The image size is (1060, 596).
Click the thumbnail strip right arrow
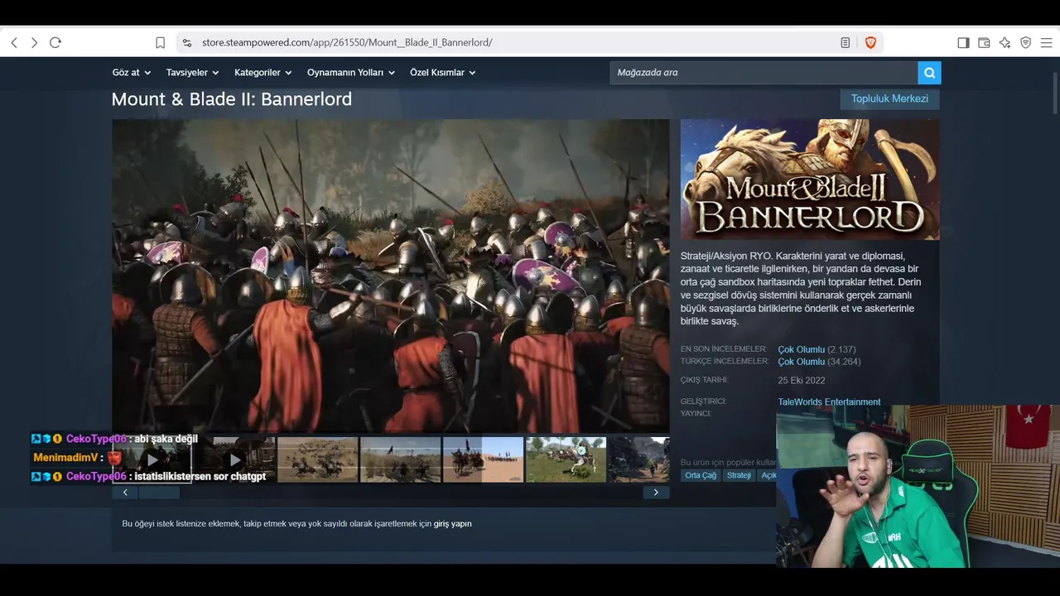(656, 493)
